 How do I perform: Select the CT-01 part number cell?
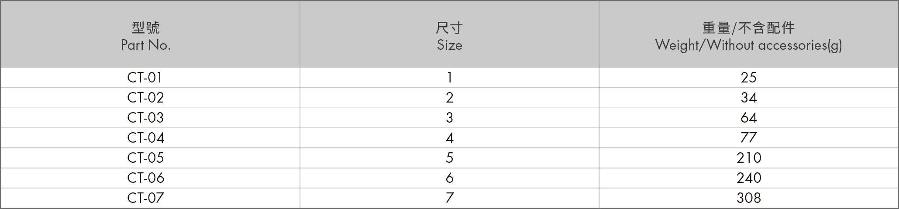click(145, 78)
